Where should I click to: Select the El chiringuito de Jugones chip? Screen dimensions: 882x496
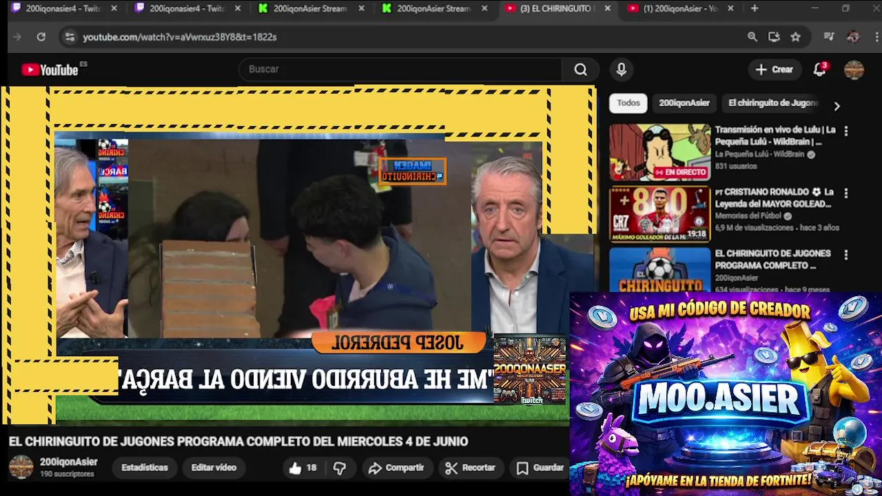click(x=772, y=103)
